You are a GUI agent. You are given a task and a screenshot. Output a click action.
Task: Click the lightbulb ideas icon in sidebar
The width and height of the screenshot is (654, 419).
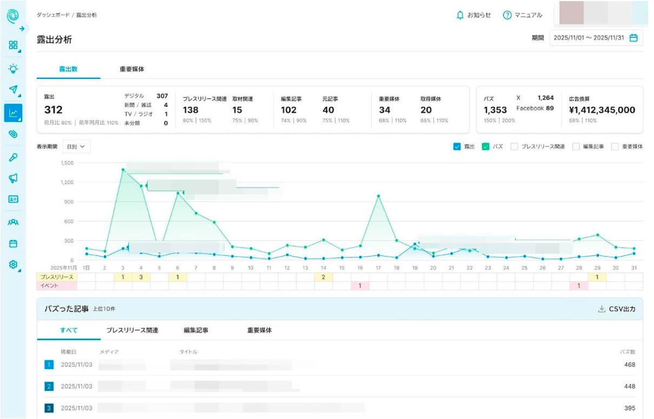[13, 69]
